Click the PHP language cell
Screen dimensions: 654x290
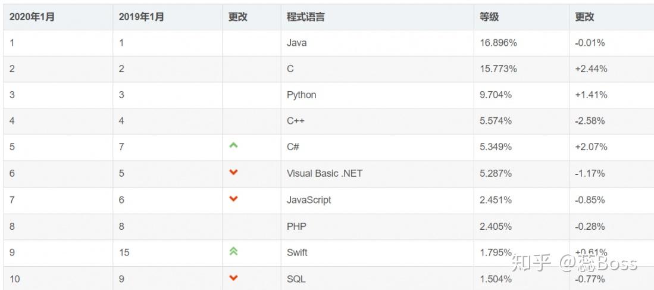pos(296,226)
